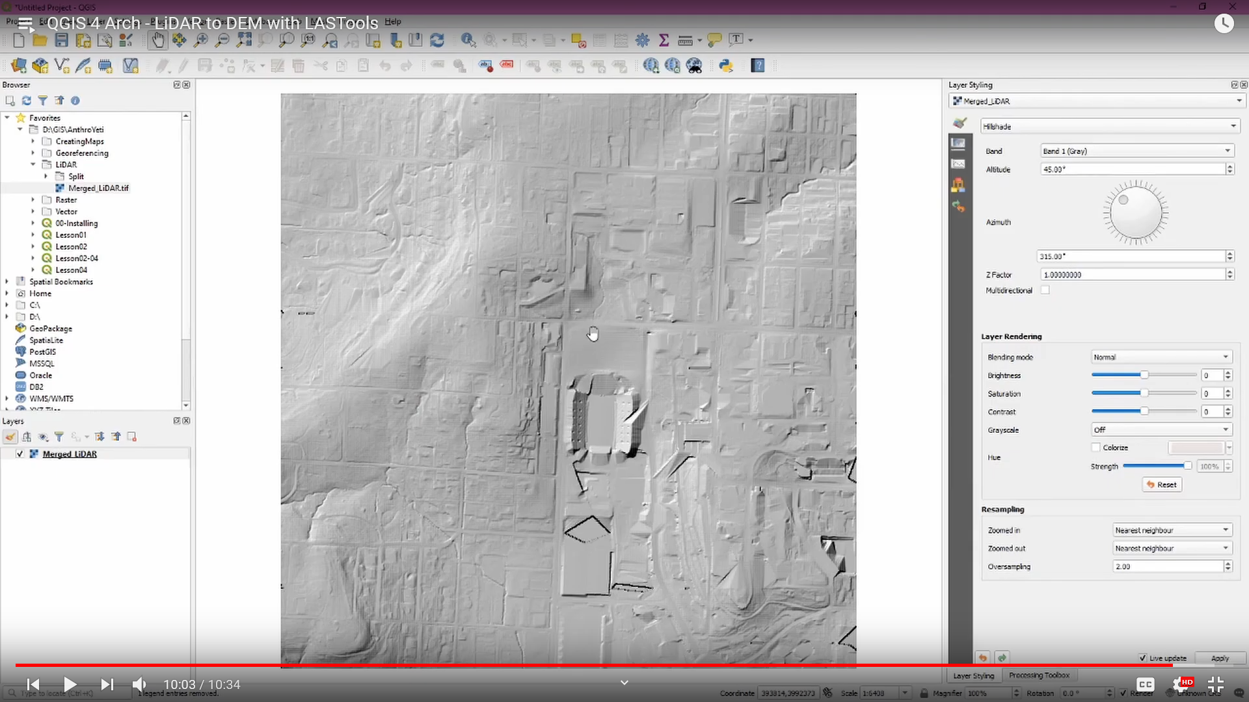This screenshot has height=702, width=1249.
Task: Switch to the Processing Toolbox tab
Action: pyautogui.click(x=1040, y=675)
